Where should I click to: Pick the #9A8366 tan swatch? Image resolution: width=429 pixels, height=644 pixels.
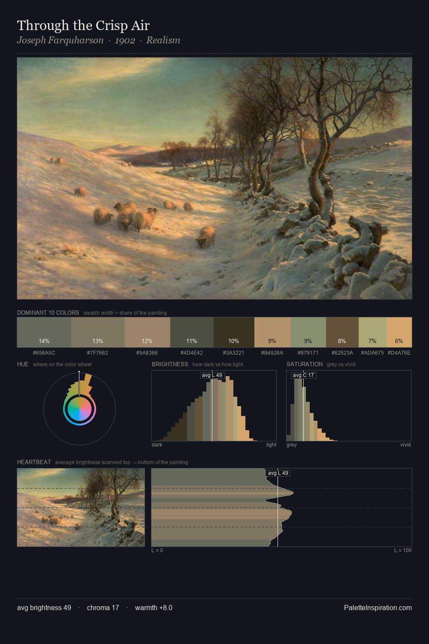[x=147, y=332]
